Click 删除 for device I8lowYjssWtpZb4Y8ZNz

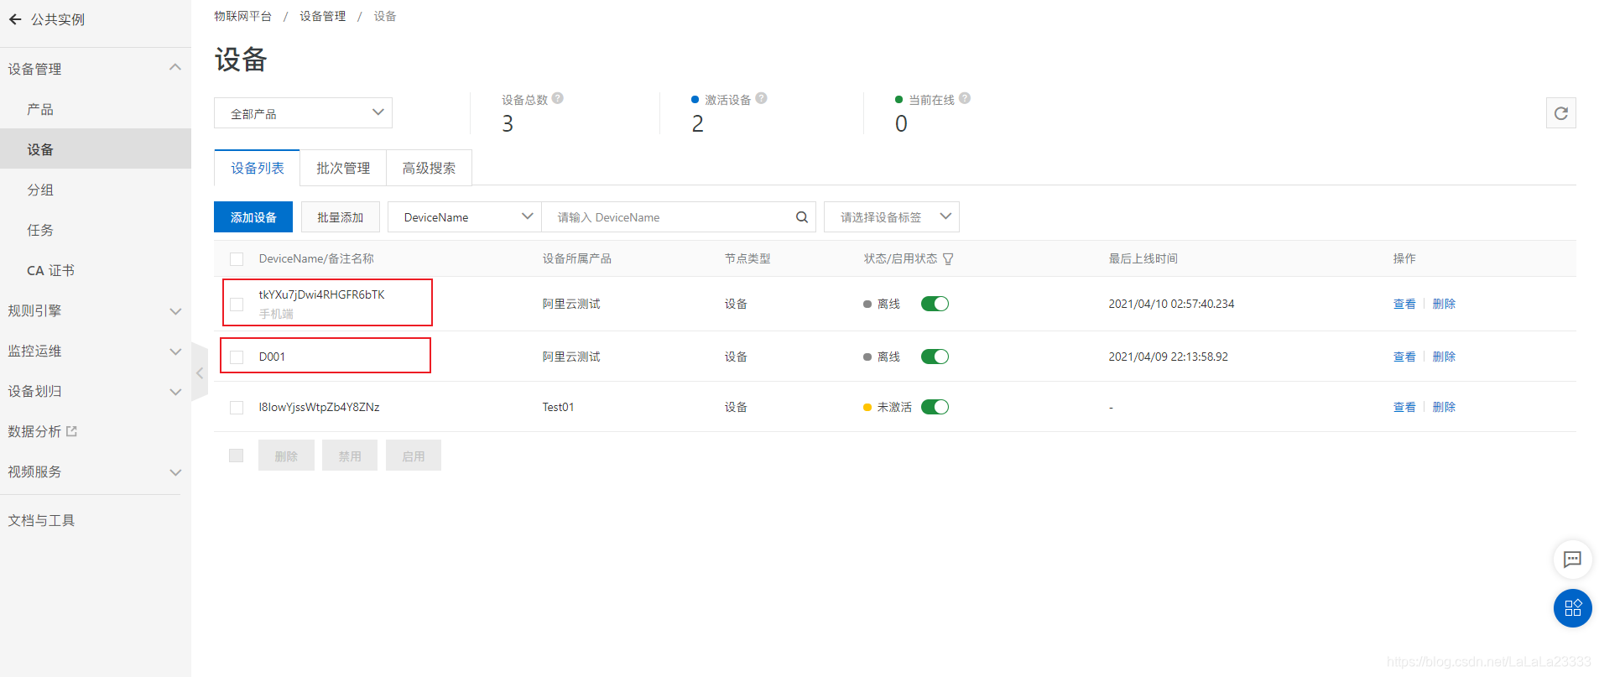[1444, 407]
